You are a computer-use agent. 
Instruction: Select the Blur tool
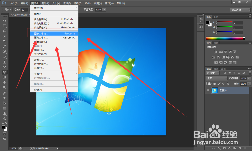click(x=4, y=82)
